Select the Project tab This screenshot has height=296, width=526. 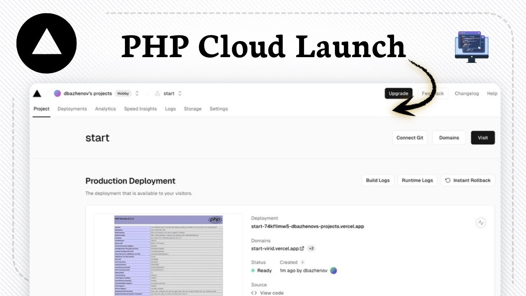(42, 109)
